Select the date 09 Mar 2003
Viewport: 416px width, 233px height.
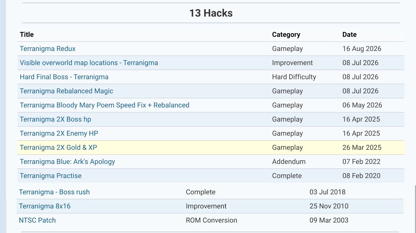[329, 220]
